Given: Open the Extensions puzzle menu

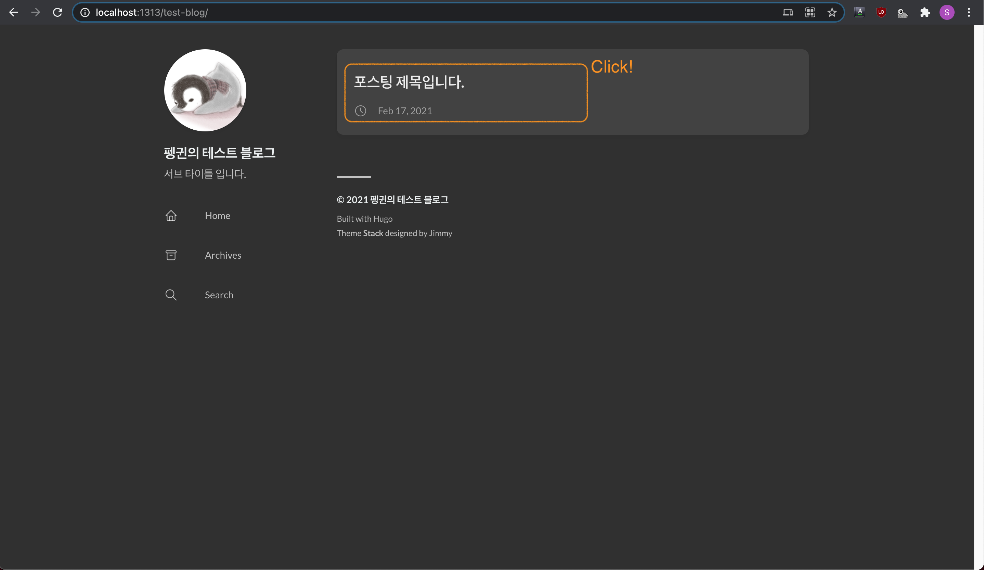Looking at the screenshot, I should [x=925, y=13].
